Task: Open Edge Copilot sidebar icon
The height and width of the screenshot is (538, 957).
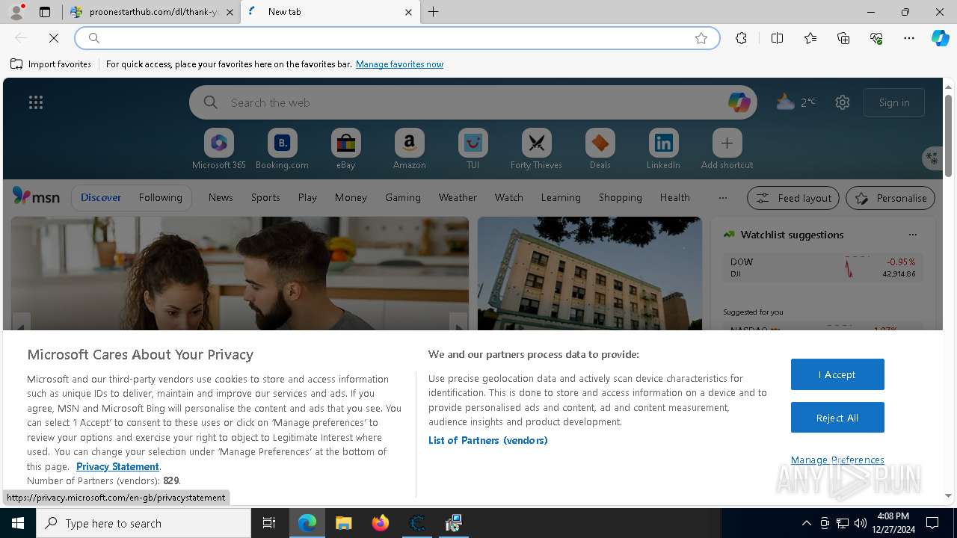Action: coord(940,38)
